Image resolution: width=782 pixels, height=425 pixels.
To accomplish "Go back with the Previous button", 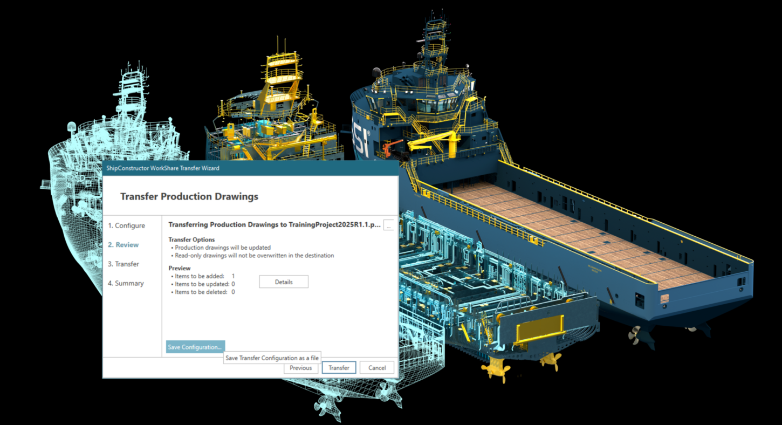I will [300, 368].
